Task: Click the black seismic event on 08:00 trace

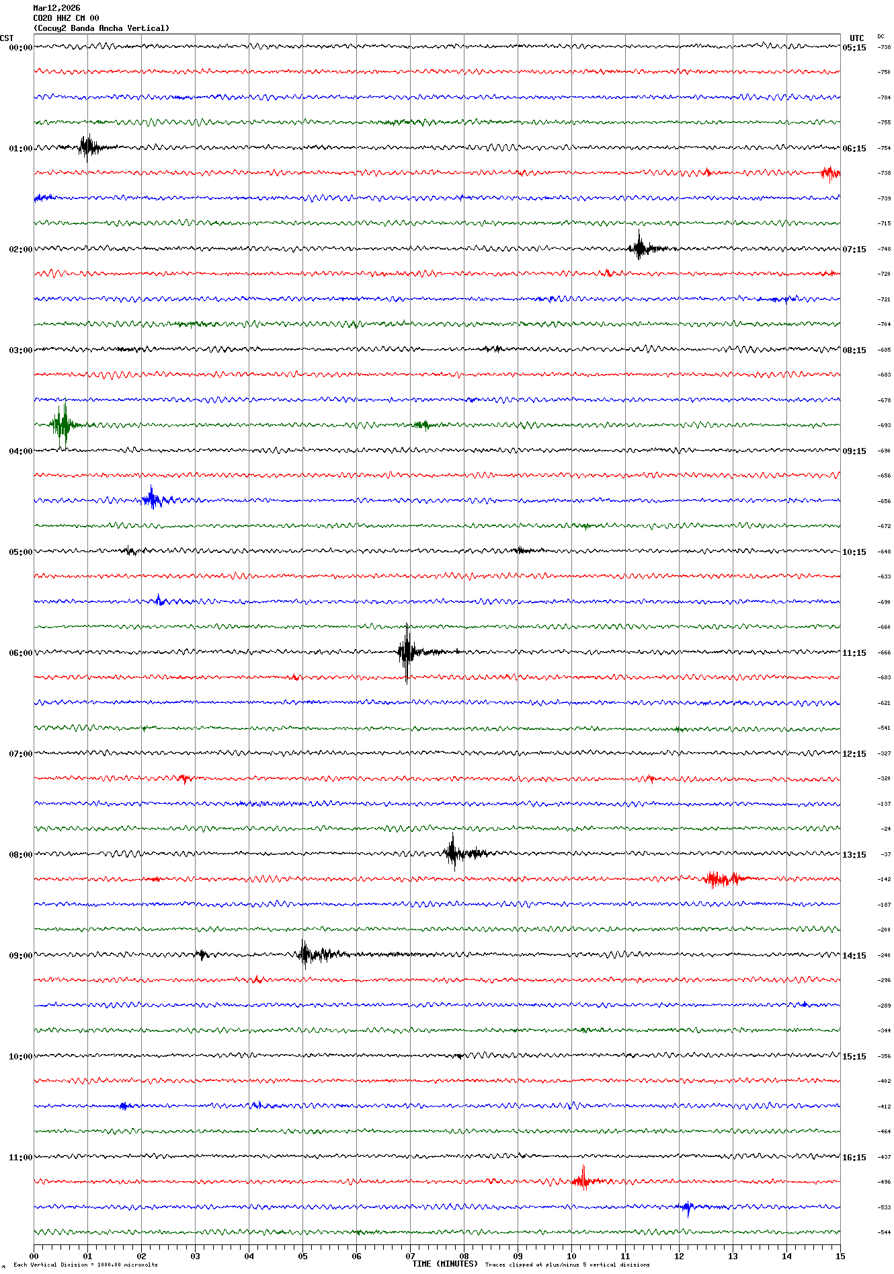Action: [x=454, y=853]
